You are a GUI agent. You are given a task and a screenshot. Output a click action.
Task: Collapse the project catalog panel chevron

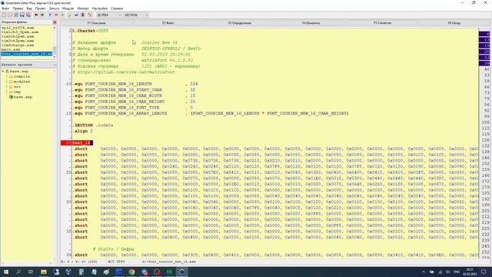[55, 65]
